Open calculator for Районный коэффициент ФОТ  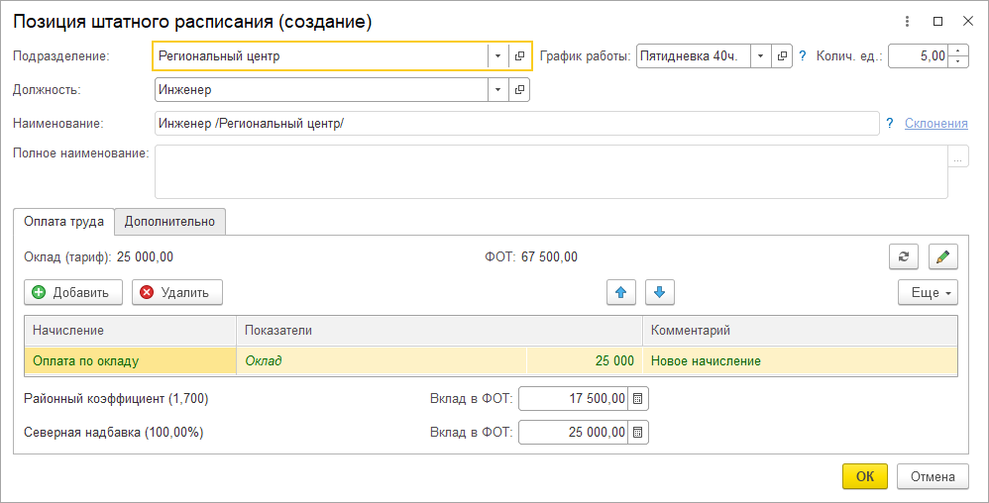coord(638,399)
